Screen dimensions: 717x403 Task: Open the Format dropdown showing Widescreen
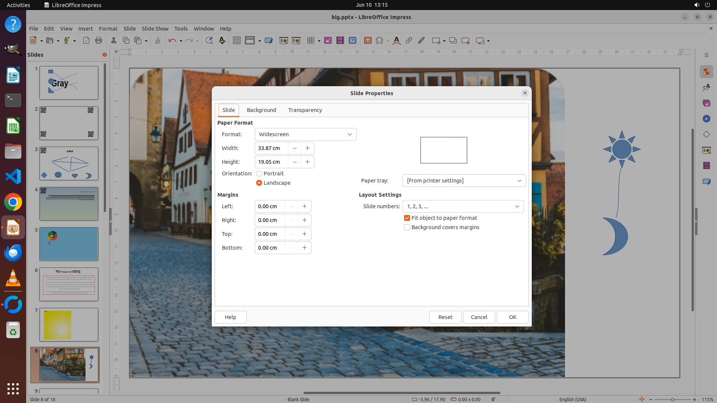(305, 134)
